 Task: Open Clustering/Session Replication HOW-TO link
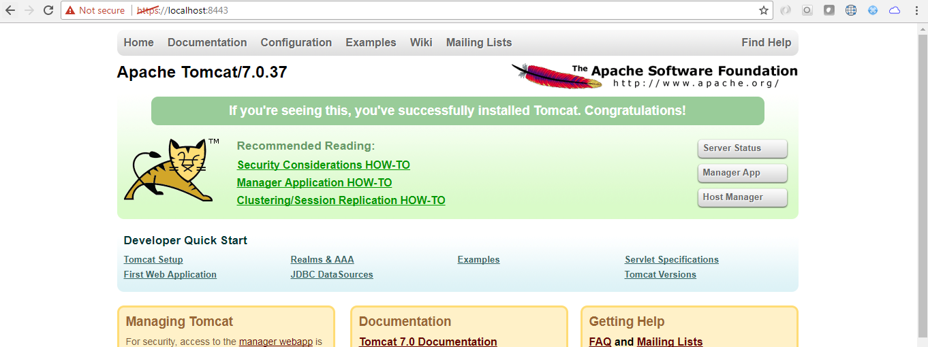click(341, 200)
